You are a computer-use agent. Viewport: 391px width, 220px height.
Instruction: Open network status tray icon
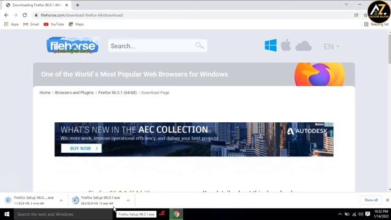point(354,215)
